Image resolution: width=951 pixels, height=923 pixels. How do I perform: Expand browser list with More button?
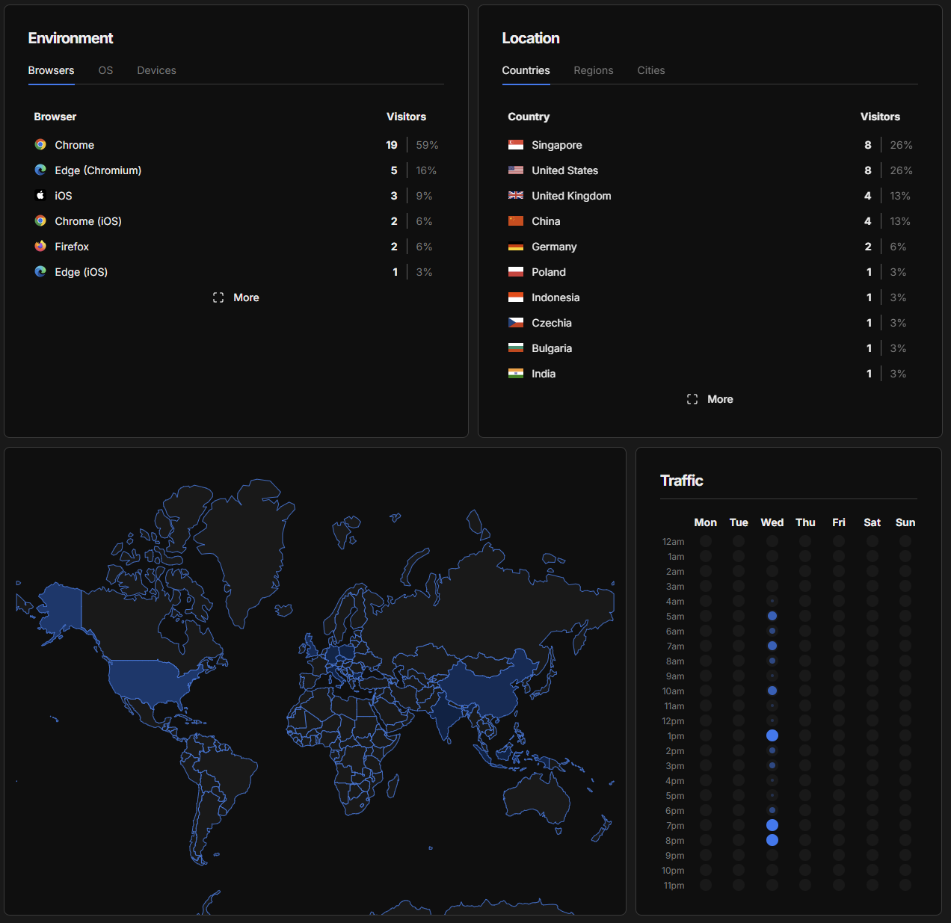click(x=236, y=297)
